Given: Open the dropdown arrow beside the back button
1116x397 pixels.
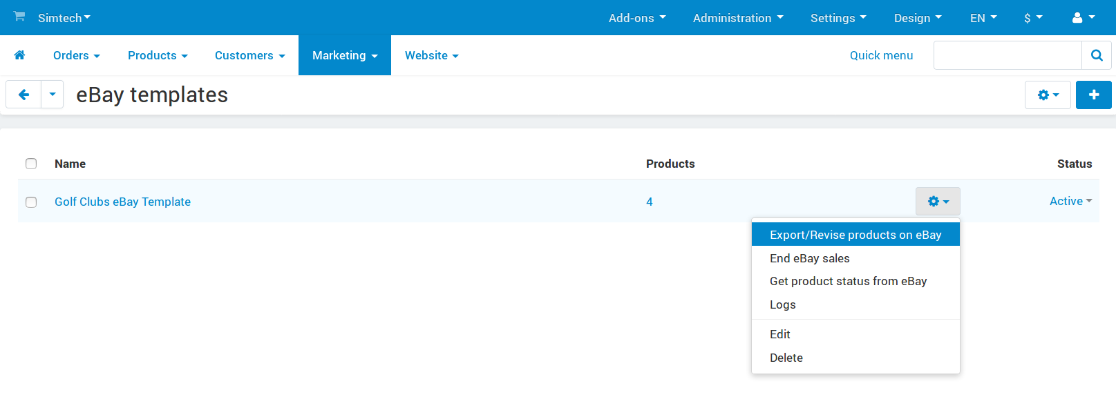Looking at the screenshot, I should tap(53, 95).
